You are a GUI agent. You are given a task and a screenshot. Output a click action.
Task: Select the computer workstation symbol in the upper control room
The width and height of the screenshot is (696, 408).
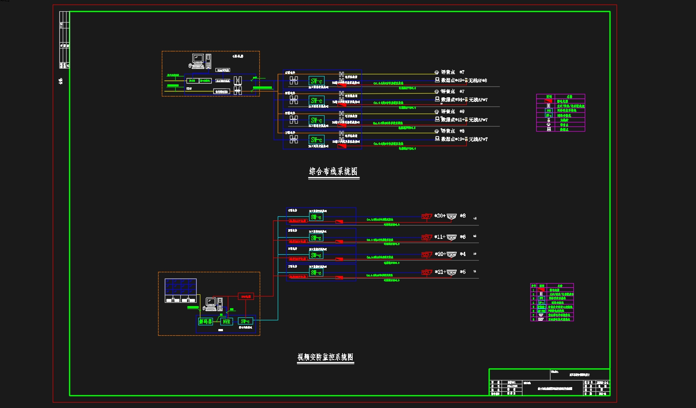click(200, 61)
